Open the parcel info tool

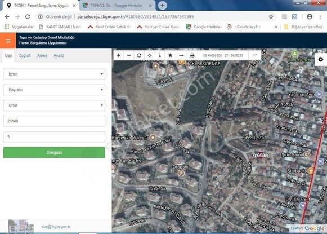[x=160, y=55]
